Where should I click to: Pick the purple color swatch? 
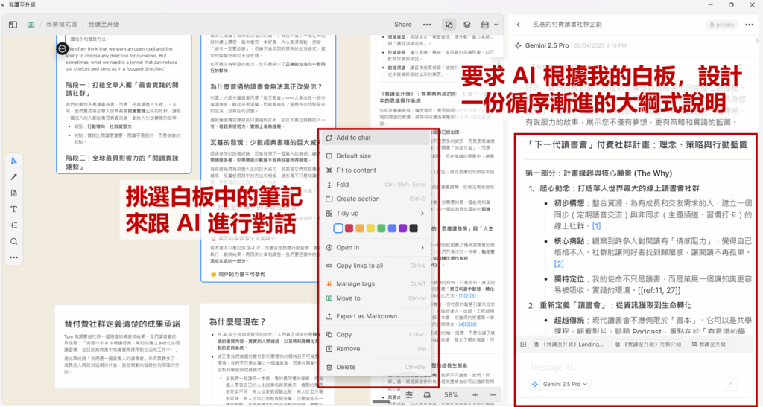(x=402, y=228)
